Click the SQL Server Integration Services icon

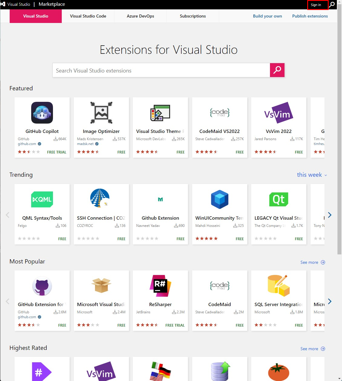click(x=279, y=286)
